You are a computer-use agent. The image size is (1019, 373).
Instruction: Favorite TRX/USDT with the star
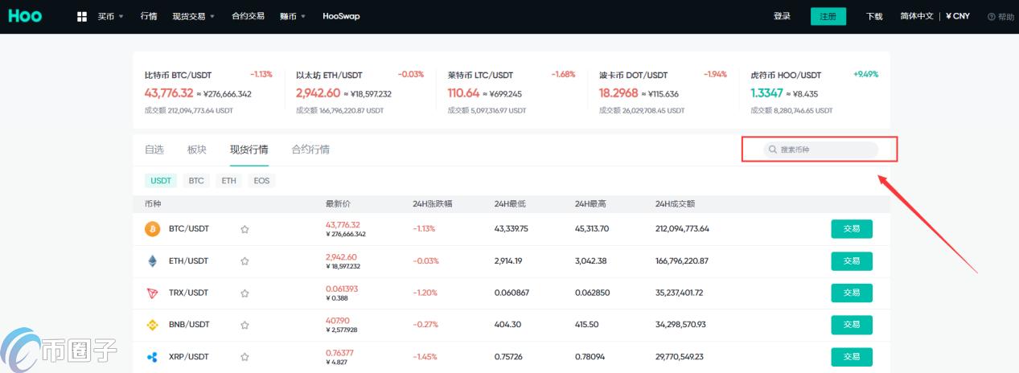point(244,293)
